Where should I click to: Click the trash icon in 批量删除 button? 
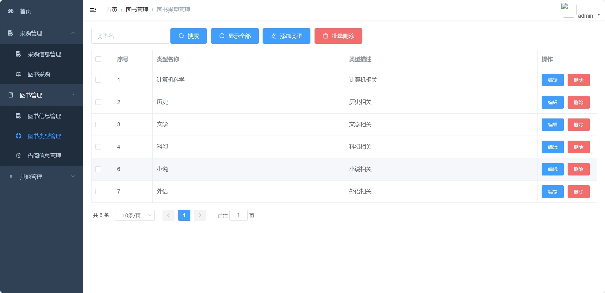tap(325, 36)
